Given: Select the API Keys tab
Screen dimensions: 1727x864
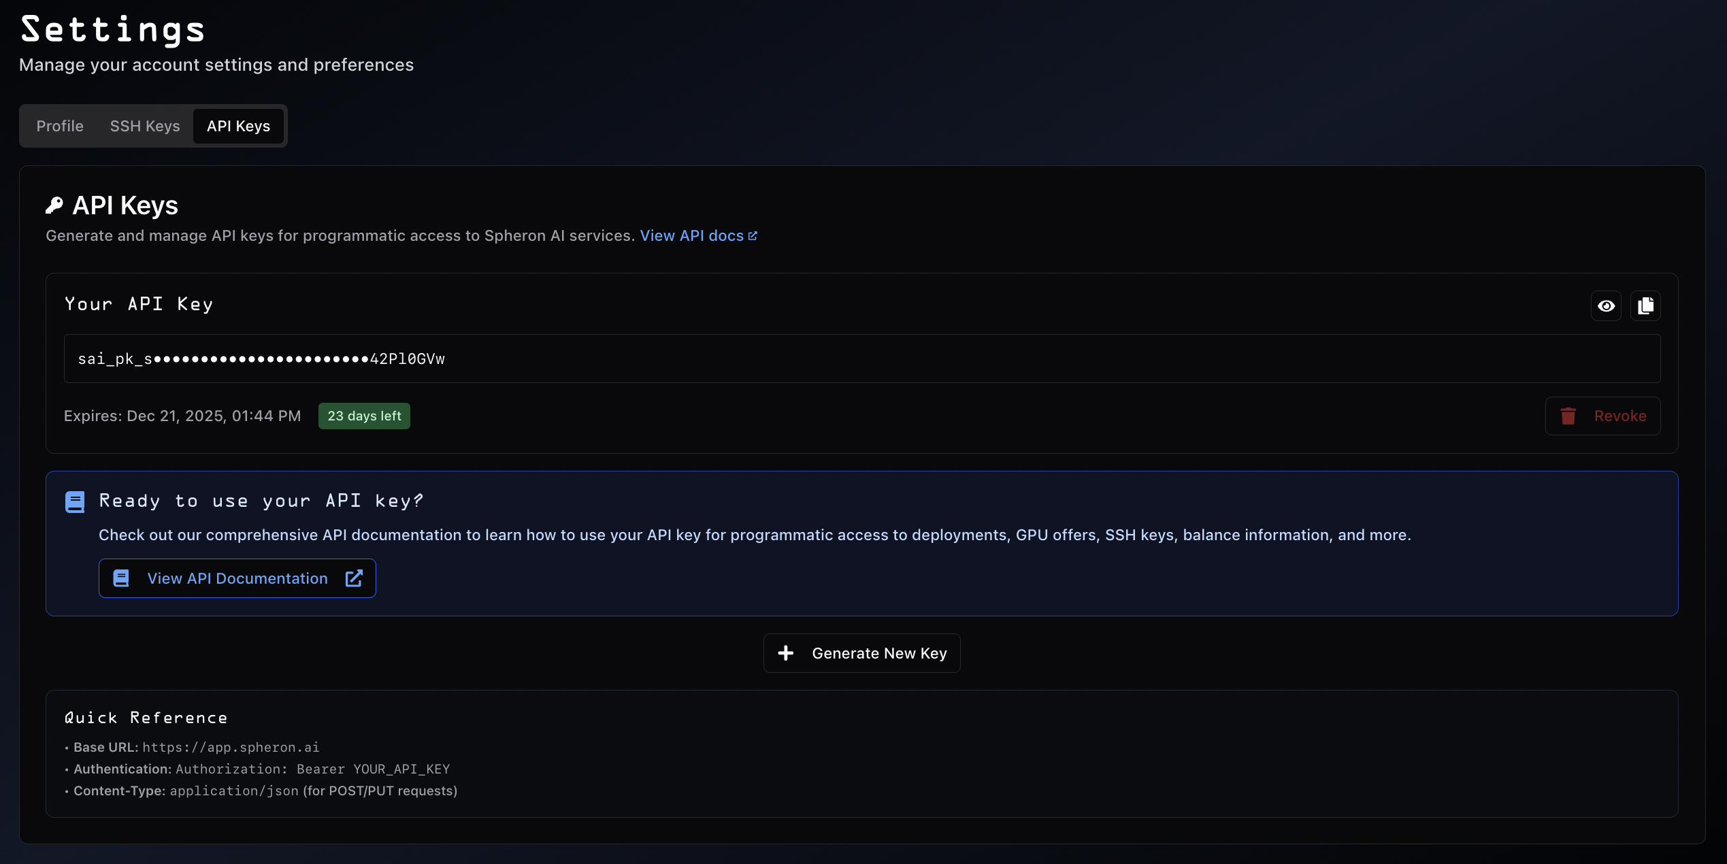Looking at the screenshot, I should click(x=238, y=127).
